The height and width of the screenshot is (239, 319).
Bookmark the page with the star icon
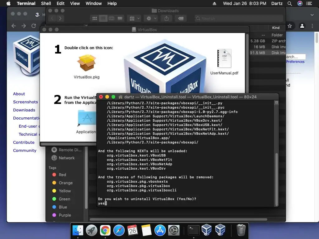[x=290, y=26]
